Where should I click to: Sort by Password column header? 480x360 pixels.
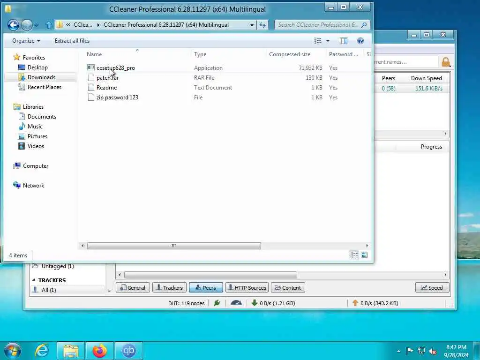click(x=344, y=54)
